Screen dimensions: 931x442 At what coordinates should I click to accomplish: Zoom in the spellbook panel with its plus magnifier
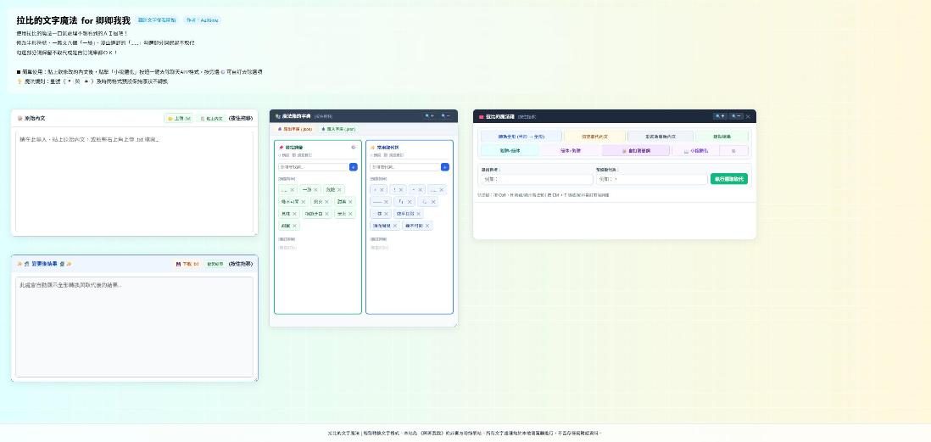click(720, 116)
